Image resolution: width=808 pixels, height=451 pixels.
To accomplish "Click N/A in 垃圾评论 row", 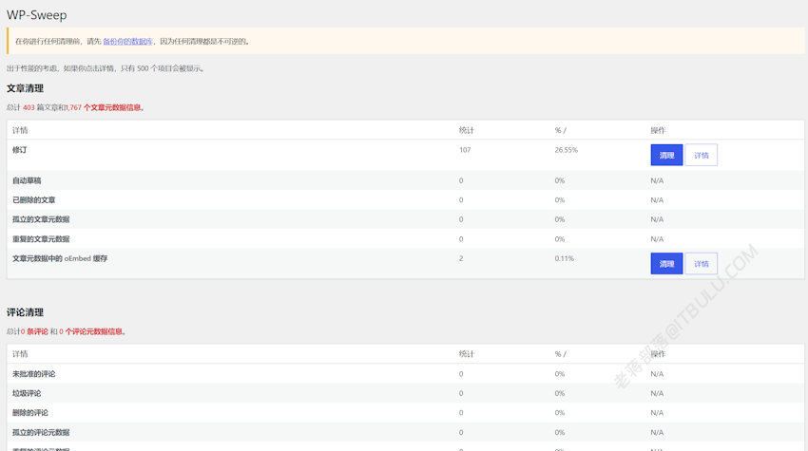I will point(657,393).
